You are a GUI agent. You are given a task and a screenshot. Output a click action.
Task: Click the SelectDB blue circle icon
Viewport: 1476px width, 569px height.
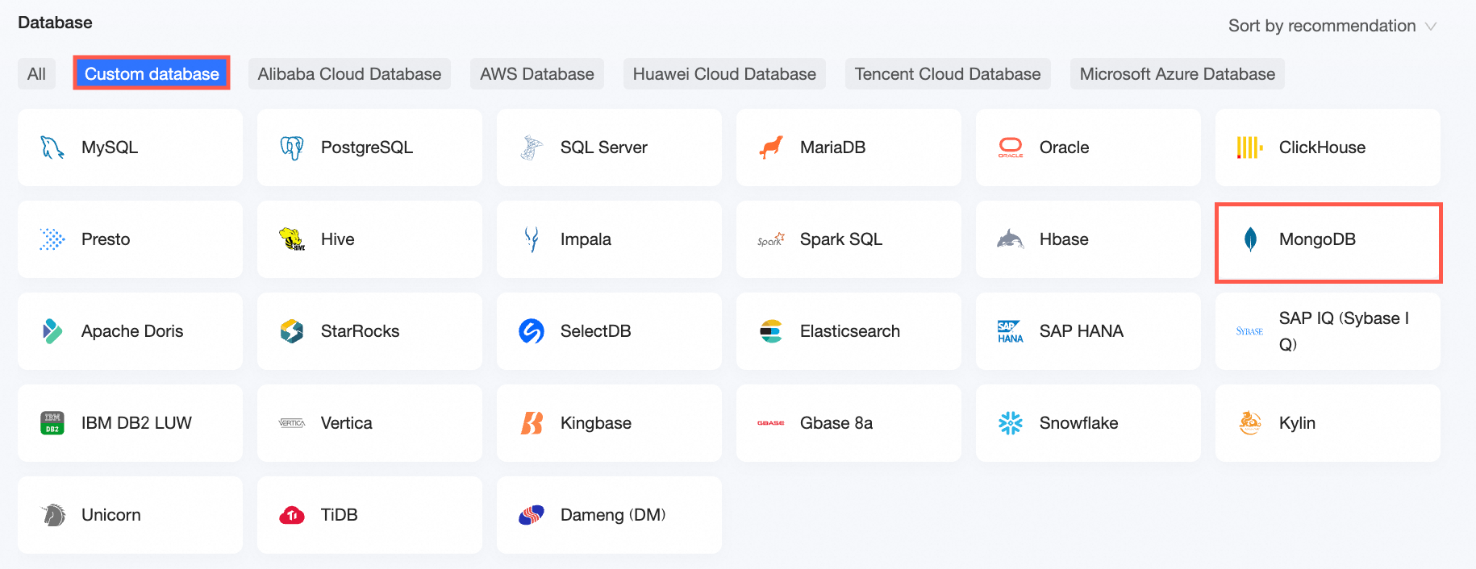pos(532,331)
